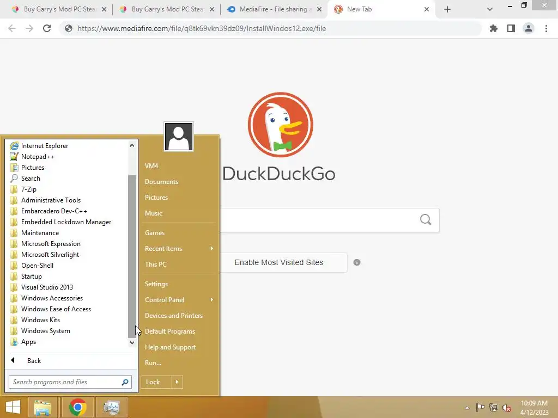This screenshot has width=558, height=418.
Task: Click the address bar URL
Action: pos(202,28)
